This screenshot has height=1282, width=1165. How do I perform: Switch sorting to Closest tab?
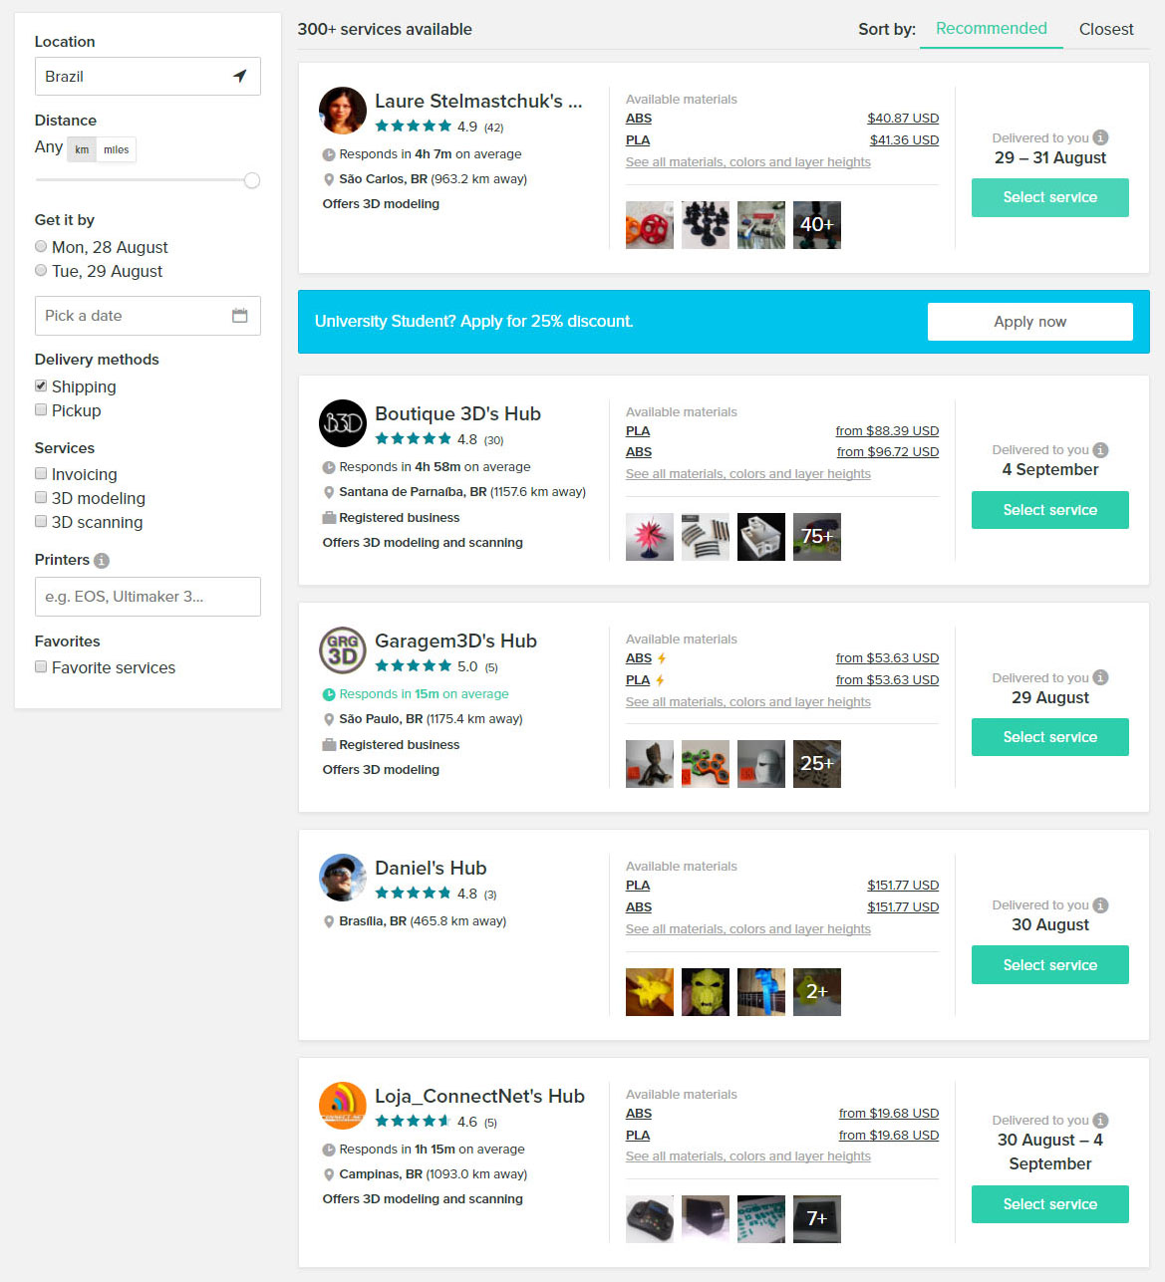(x=1106, y=29)
